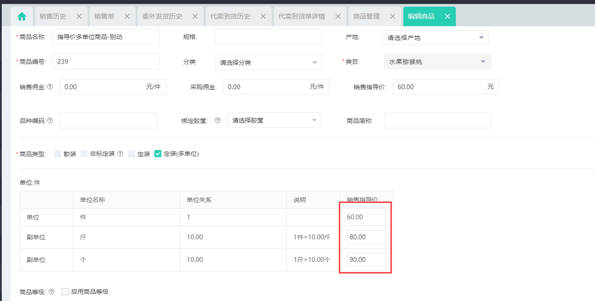
Task: Open the 类目 水果猕猴桃 dropdown
Action: click(x=438, y=62)
